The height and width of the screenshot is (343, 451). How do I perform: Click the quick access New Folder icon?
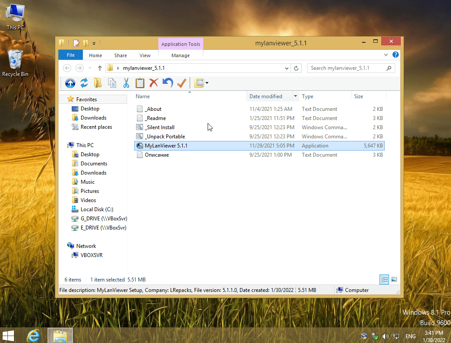pos(85,43)
